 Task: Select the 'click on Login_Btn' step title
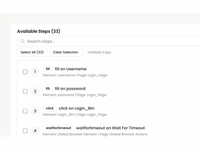pyautogui.click(x=76, y=108)
